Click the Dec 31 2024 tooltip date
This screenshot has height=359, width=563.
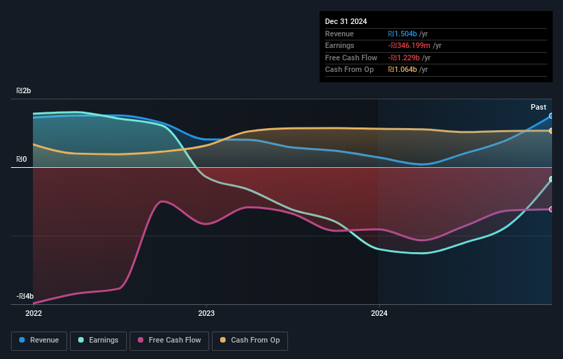coord(346,21)
